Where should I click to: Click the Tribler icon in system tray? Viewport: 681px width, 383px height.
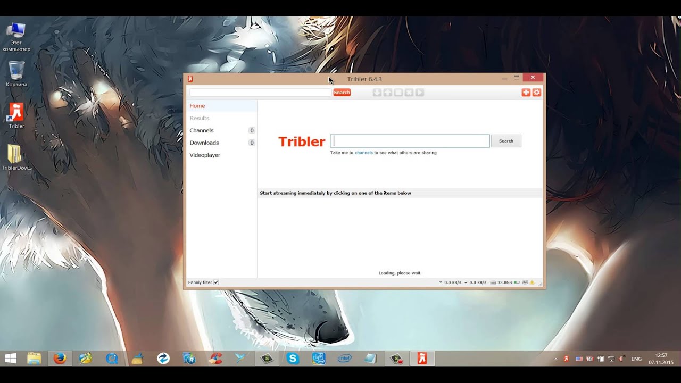[566, 359]
